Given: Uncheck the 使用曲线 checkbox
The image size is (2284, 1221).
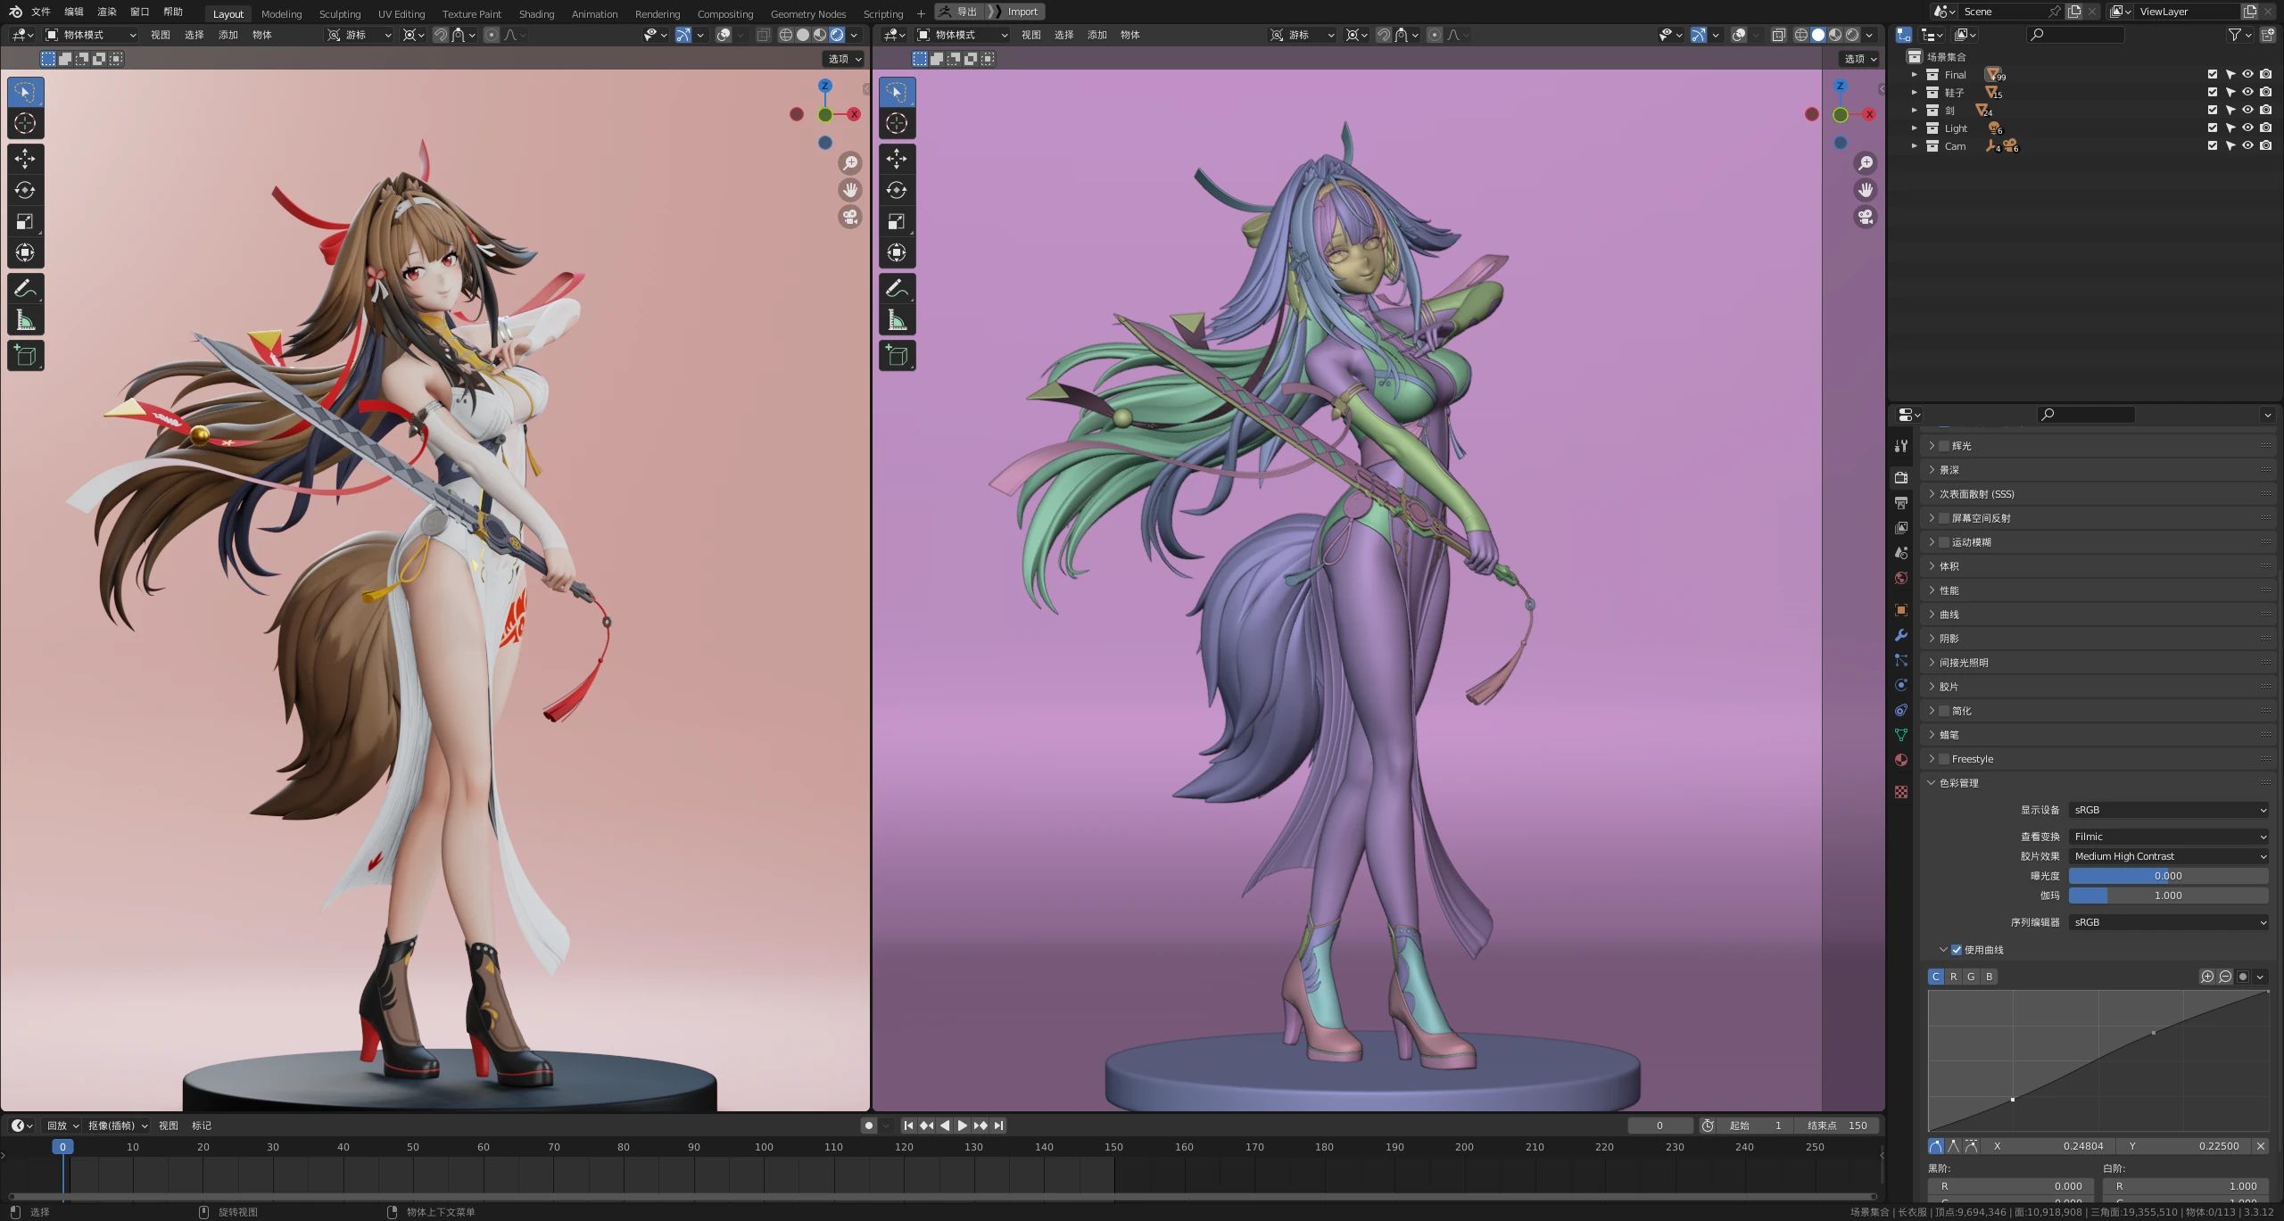Looking at the screenshot, I should pyautogui.click(x=1956, y=950).
